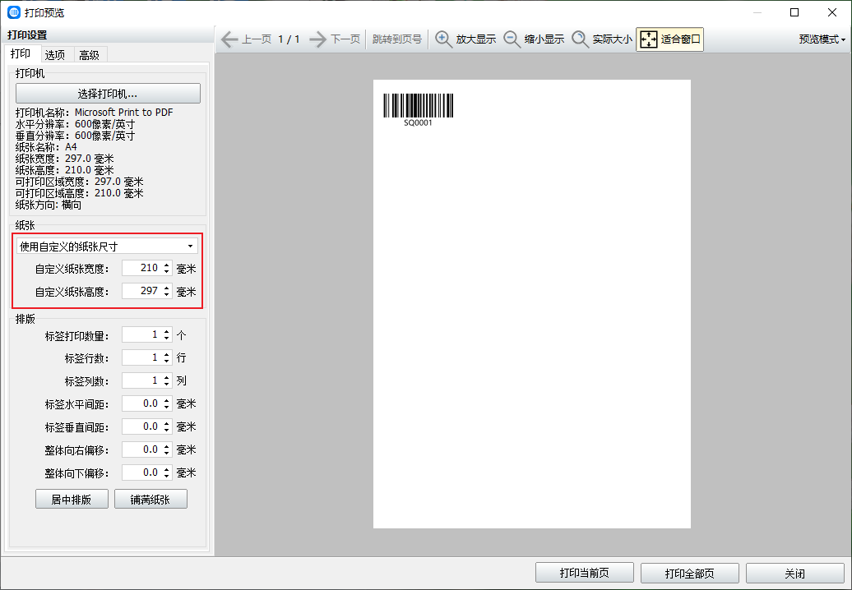This screenshot has height=590, width=852.
Task: Decrease label row count (标签行数) with down arrow
Action: [x=166, y=361]
